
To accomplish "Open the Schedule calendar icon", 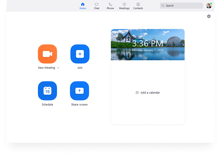I will [x=47, y=91].
